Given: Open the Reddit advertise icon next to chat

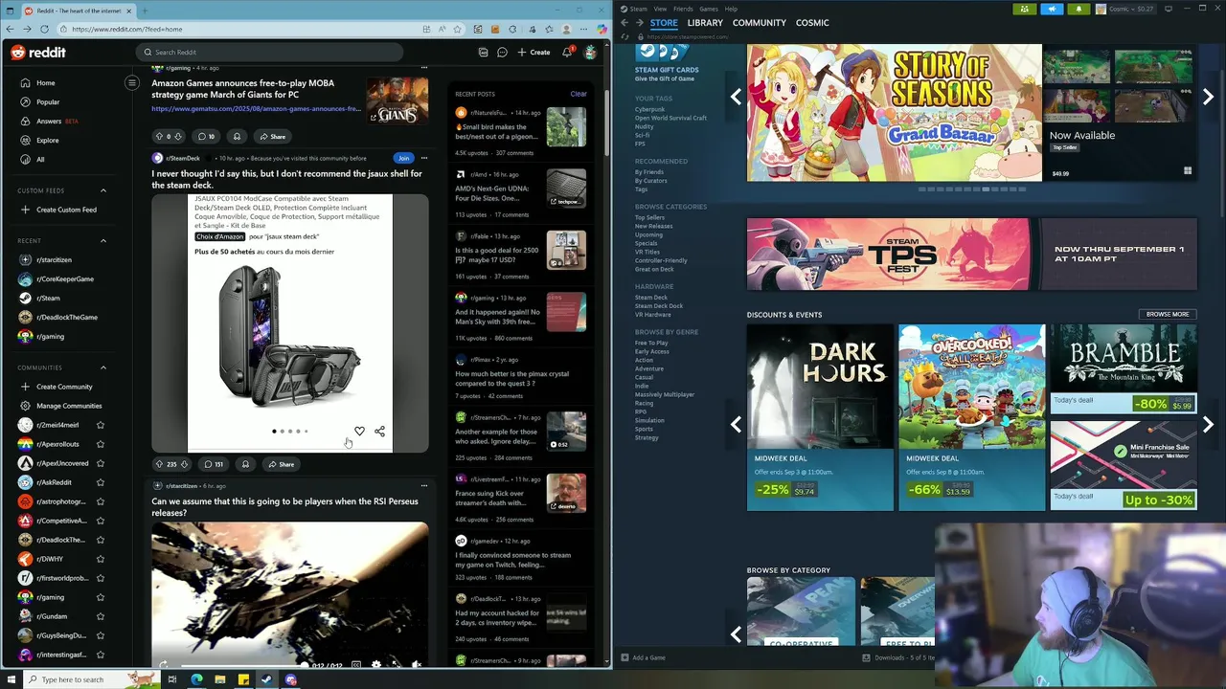Looking at the screenshot, I should point(483,53).
